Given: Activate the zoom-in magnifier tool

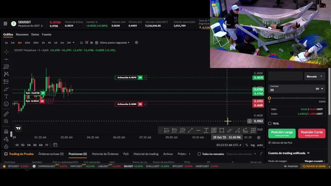Looking at the screenshot, I should coord(6,121).
